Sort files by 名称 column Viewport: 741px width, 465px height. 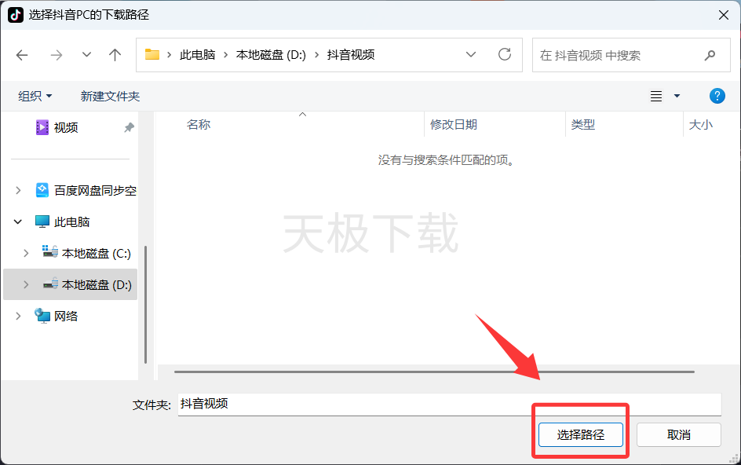199,124
